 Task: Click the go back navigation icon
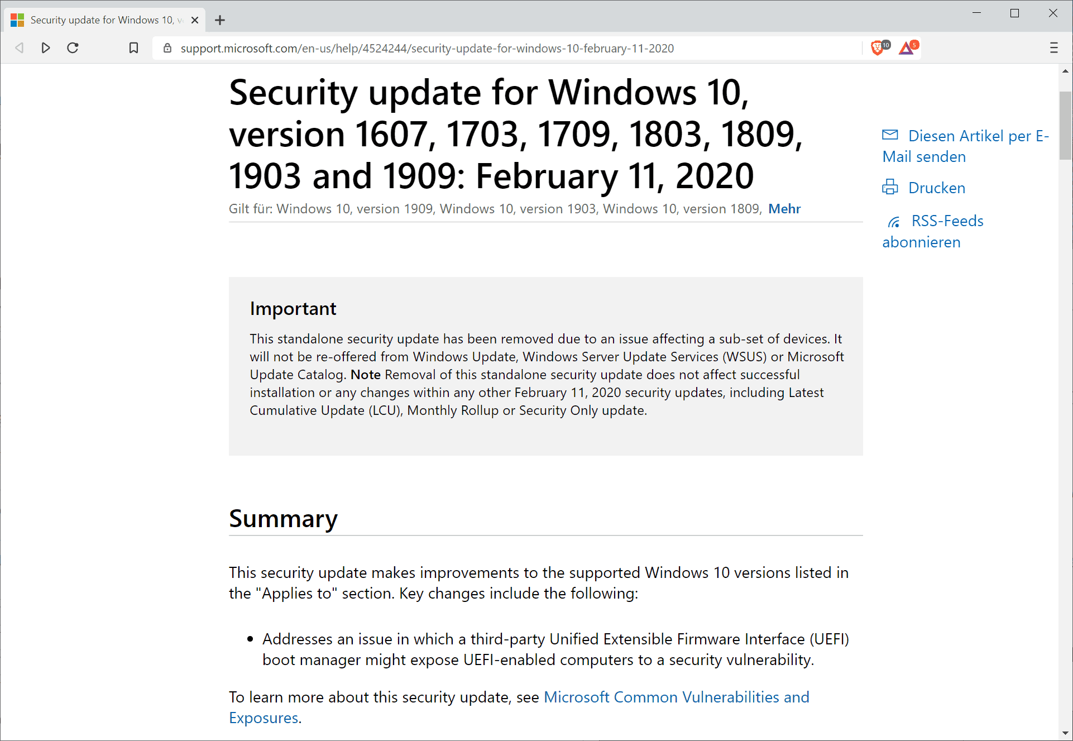20,48
